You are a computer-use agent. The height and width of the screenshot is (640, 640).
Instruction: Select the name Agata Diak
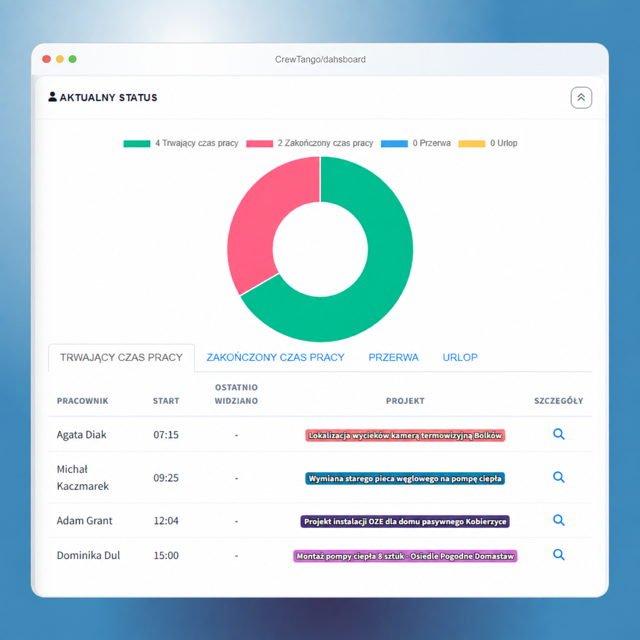point(82,435)
